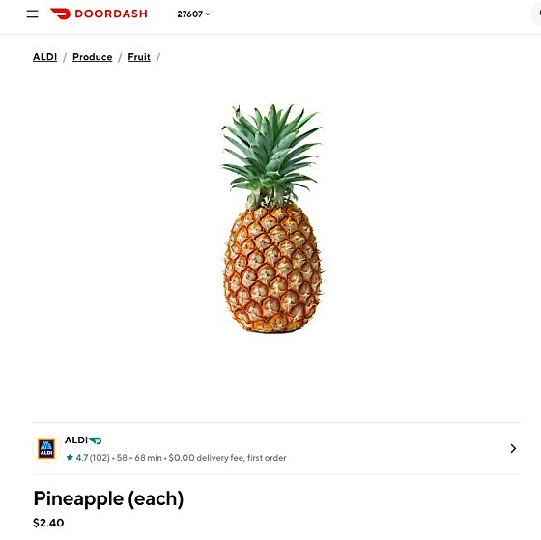Click the 4.7 store rating value
The height and width of the screenshot is (540, 541).
pos(82,458)
